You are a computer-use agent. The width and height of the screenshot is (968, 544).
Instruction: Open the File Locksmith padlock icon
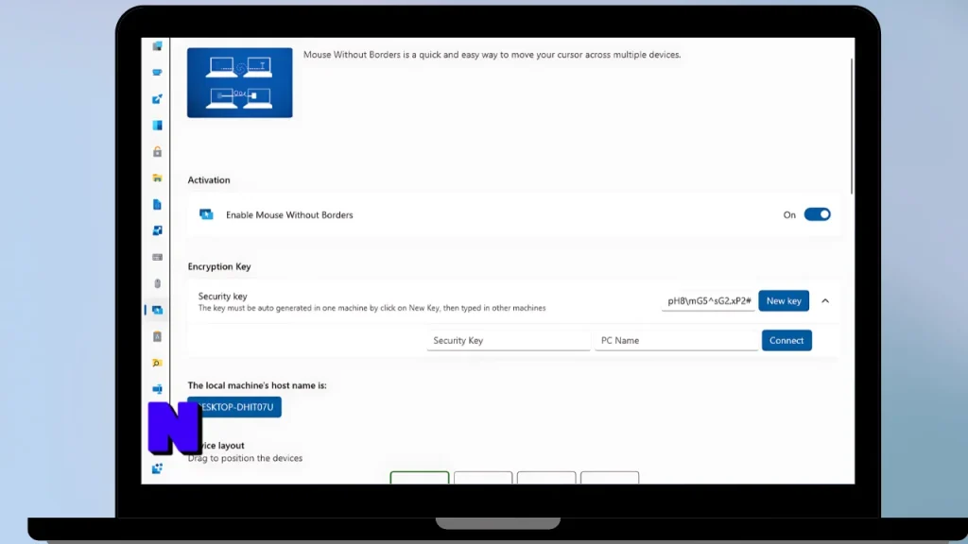pyautogui.click(x=158, y=152)
